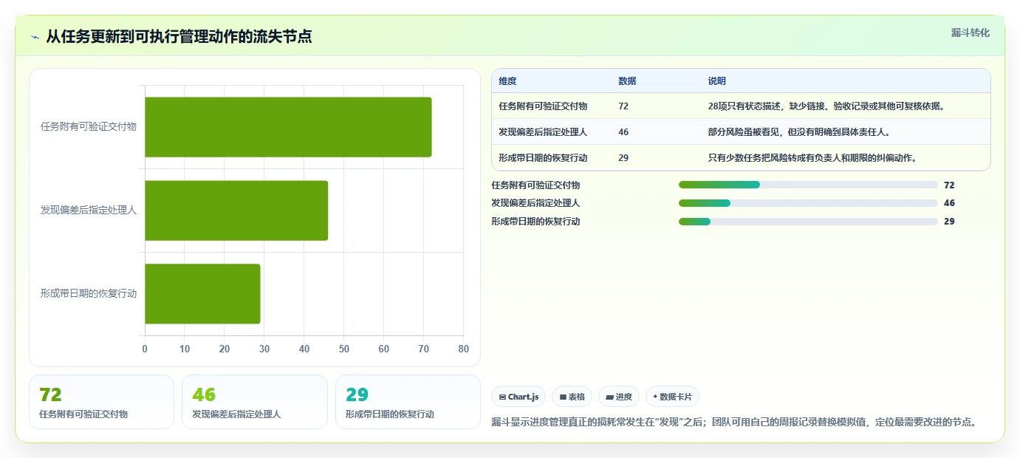Viewport: 1020px width, 458px height.
Task: Click the description starting with 部分风险虽被看见
Action: pyautogui.click(x=799, y=132)
